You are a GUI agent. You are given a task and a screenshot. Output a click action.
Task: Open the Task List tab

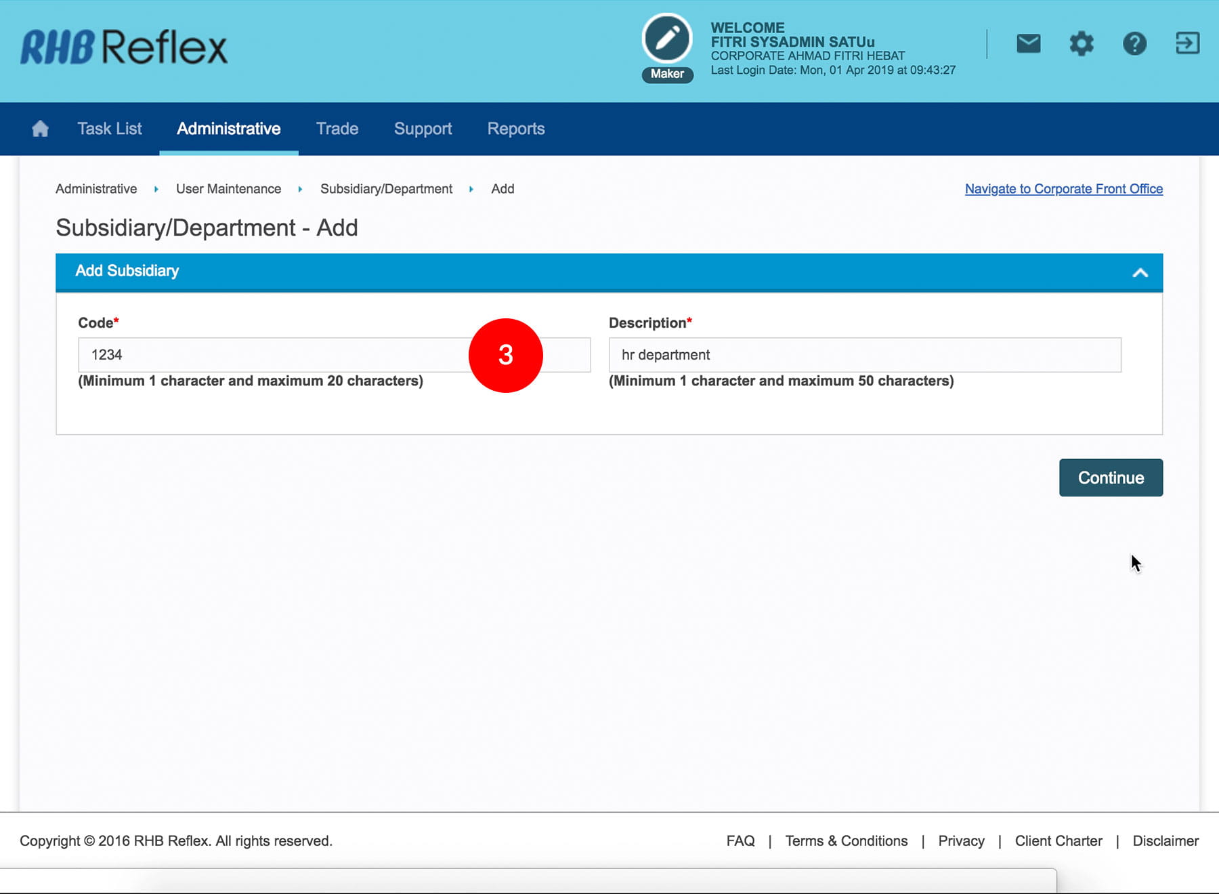click(109, 129)
